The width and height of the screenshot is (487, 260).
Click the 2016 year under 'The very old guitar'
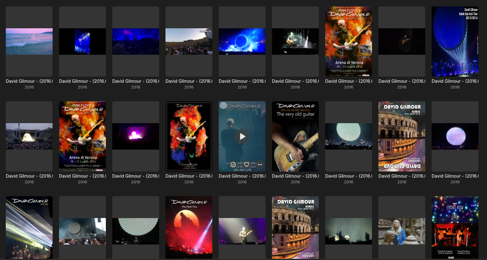(x=295, y=182)
